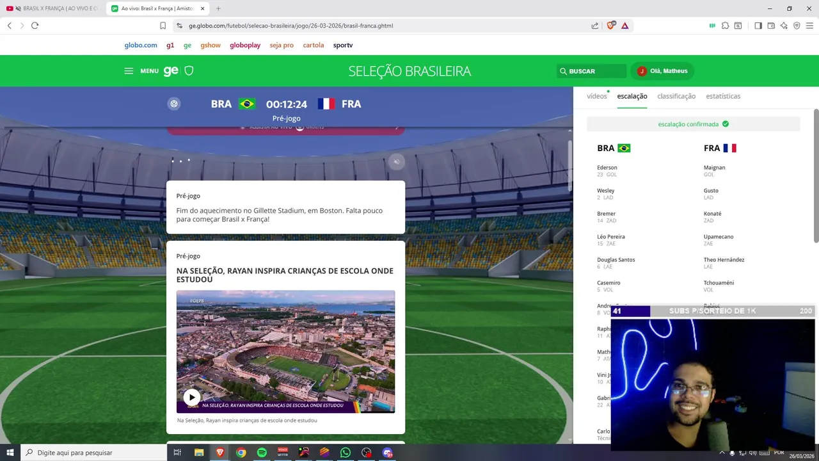Click player Léo Pereira in lineup
This screenshot has height=461, width=819.
611,237
